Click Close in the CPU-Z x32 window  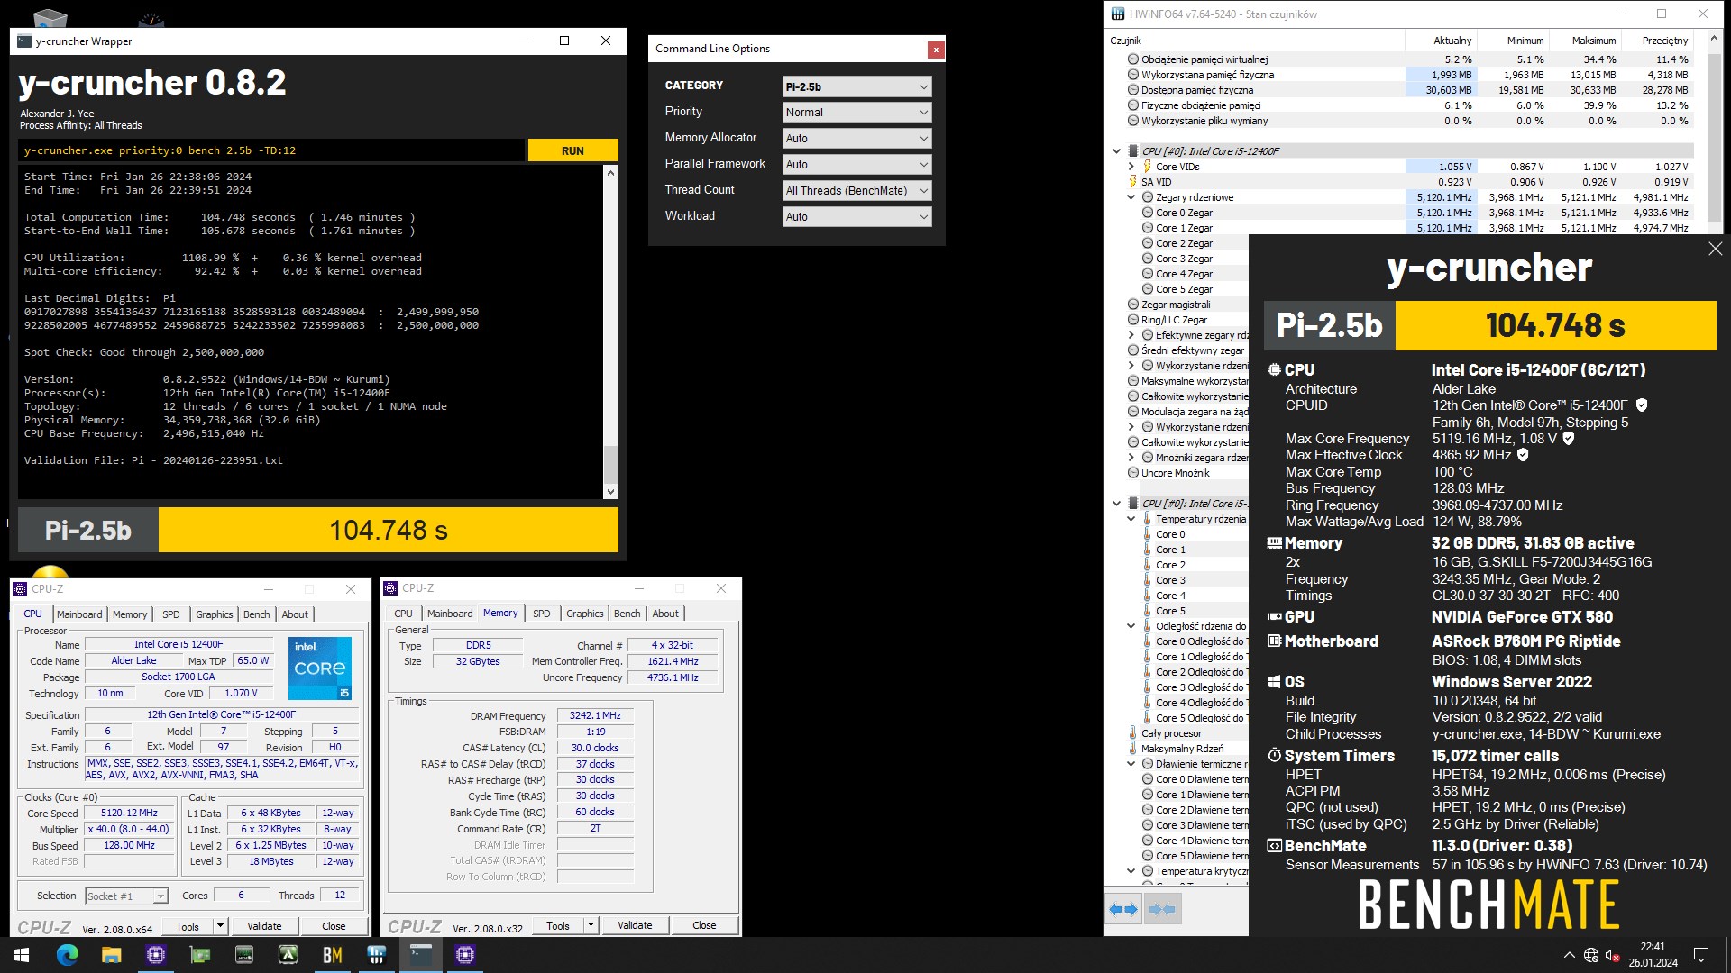coord(704,925)
